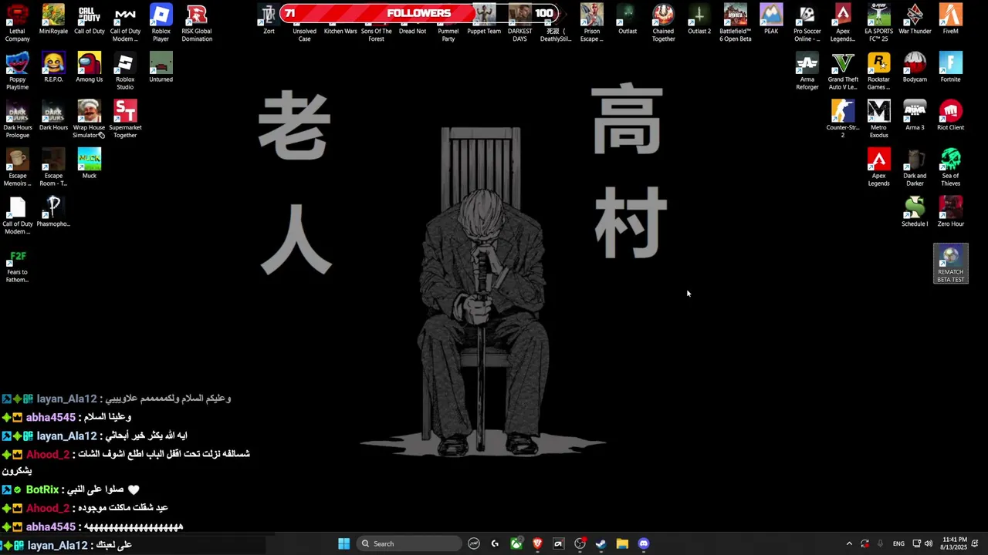Image resolution: width=988 pixels, height=555 pixels.
Task: Open EA SPORTS FC 25 shortcut
Action: tap(878, 23)
